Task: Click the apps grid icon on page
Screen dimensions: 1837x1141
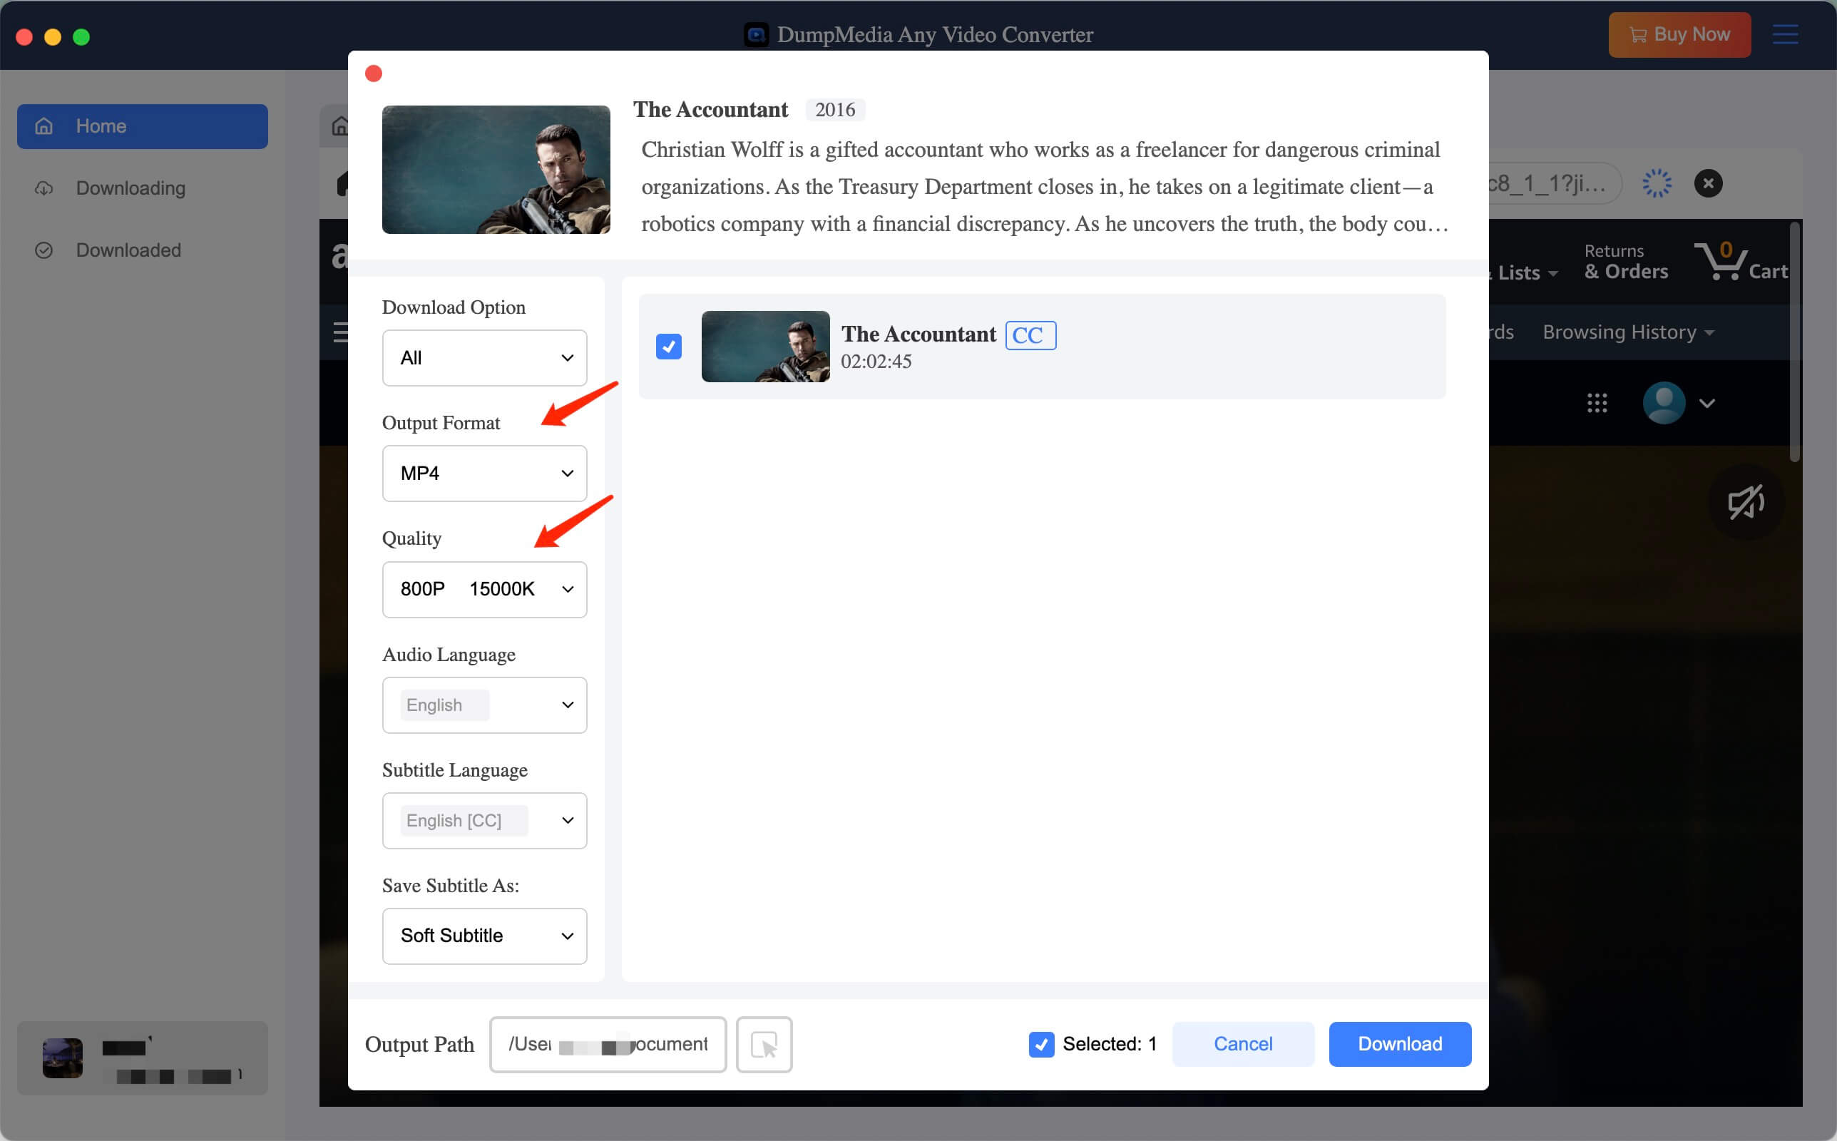Action: click(x=1597, y=403)
